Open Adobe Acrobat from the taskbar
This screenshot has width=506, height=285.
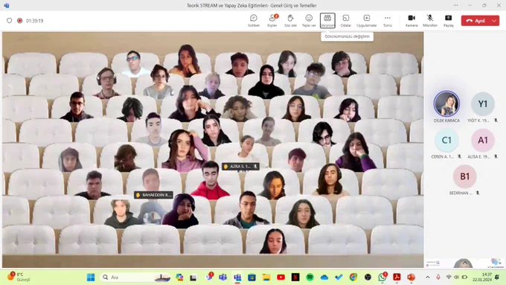tap(397, 278)
